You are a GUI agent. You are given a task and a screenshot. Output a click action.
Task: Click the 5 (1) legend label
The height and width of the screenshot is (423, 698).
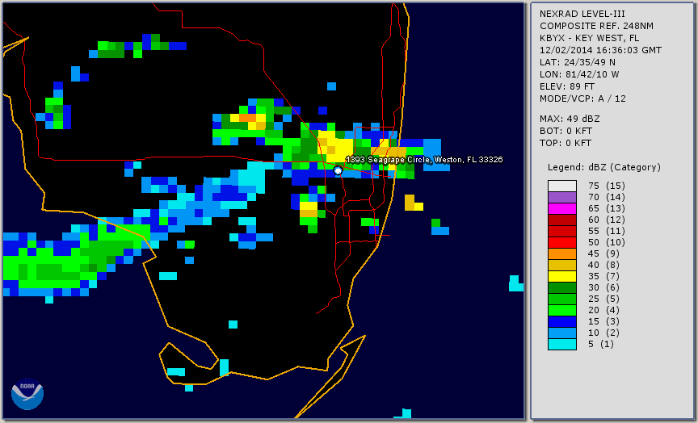pos(600,344)
